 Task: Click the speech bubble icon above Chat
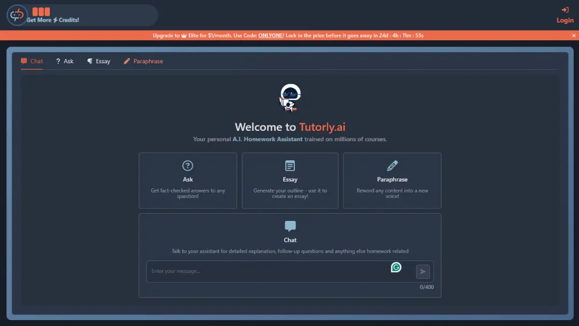point(290,226)
